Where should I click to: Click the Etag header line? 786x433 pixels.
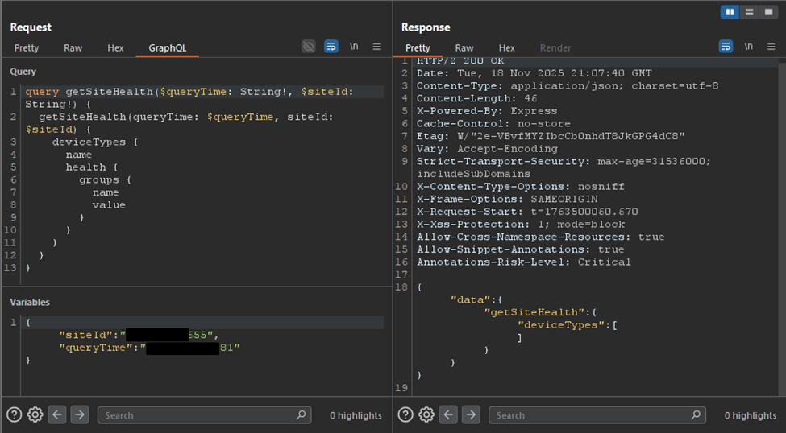tap(551, 136)
